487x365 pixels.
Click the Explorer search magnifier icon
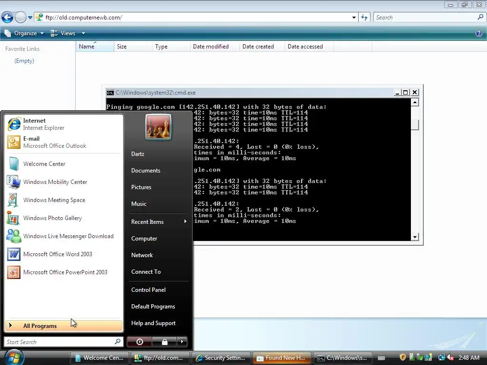(x=480, y=18)
